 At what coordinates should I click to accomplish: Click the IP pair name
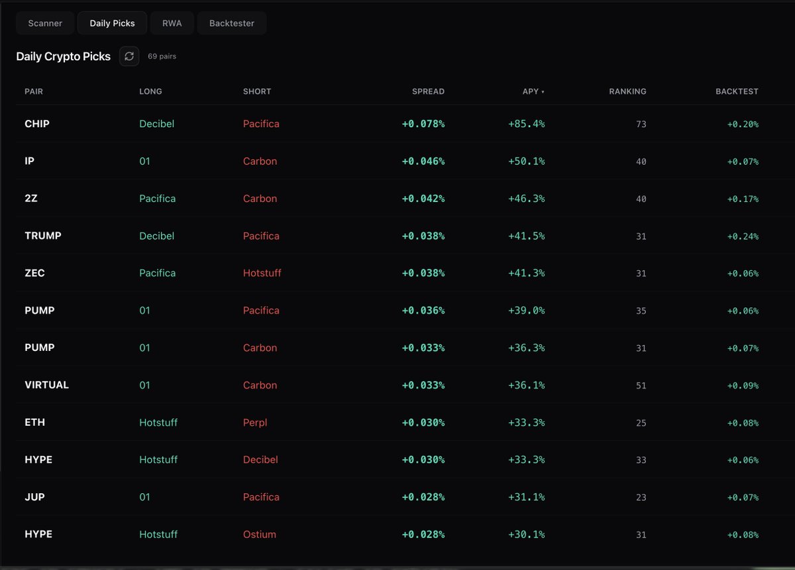click(29, 161)
